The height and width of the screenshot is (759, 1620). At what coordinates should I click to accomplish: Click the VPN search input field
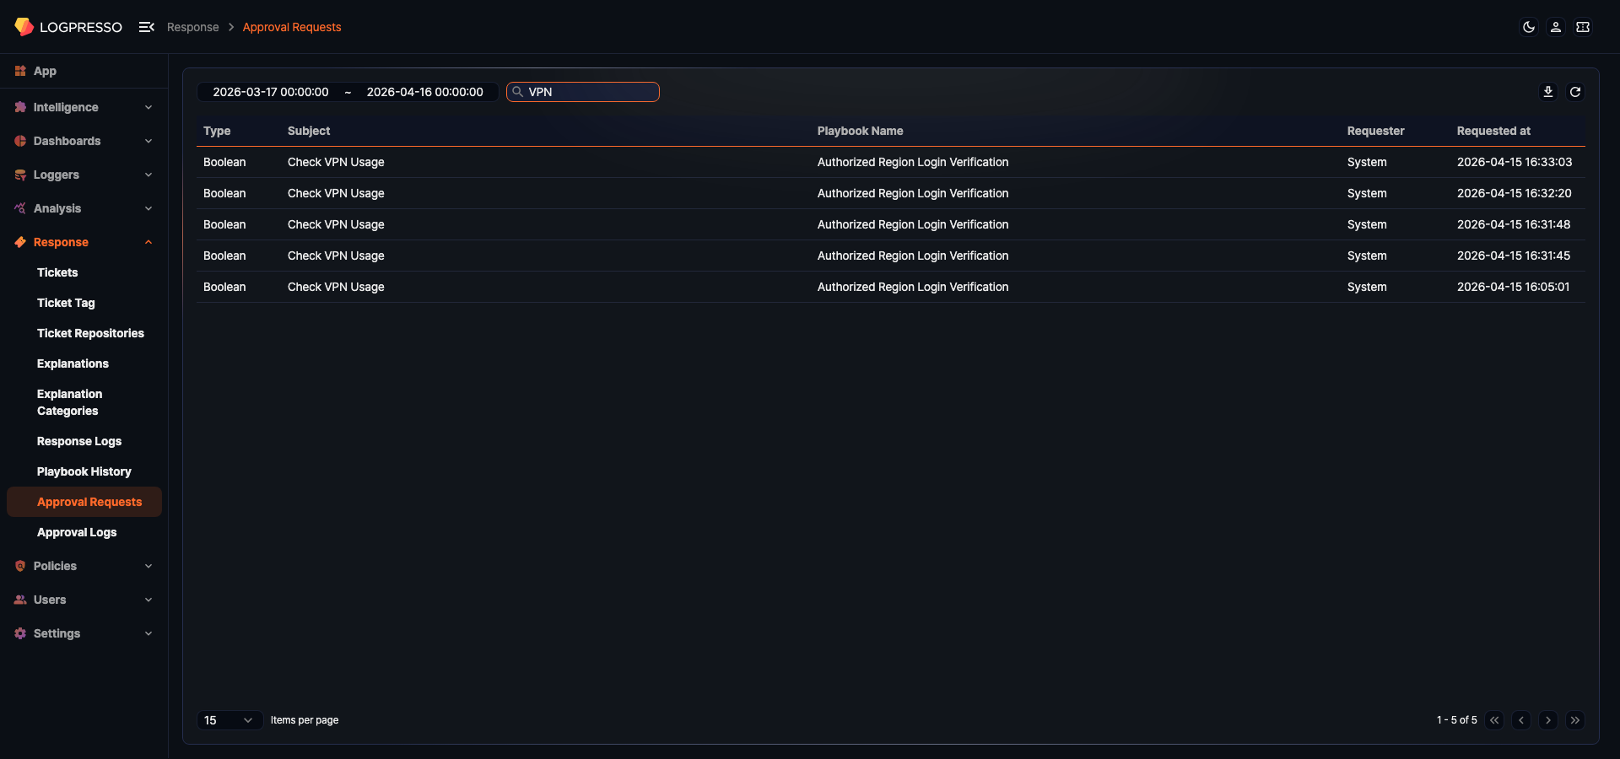tap(582, 92)
